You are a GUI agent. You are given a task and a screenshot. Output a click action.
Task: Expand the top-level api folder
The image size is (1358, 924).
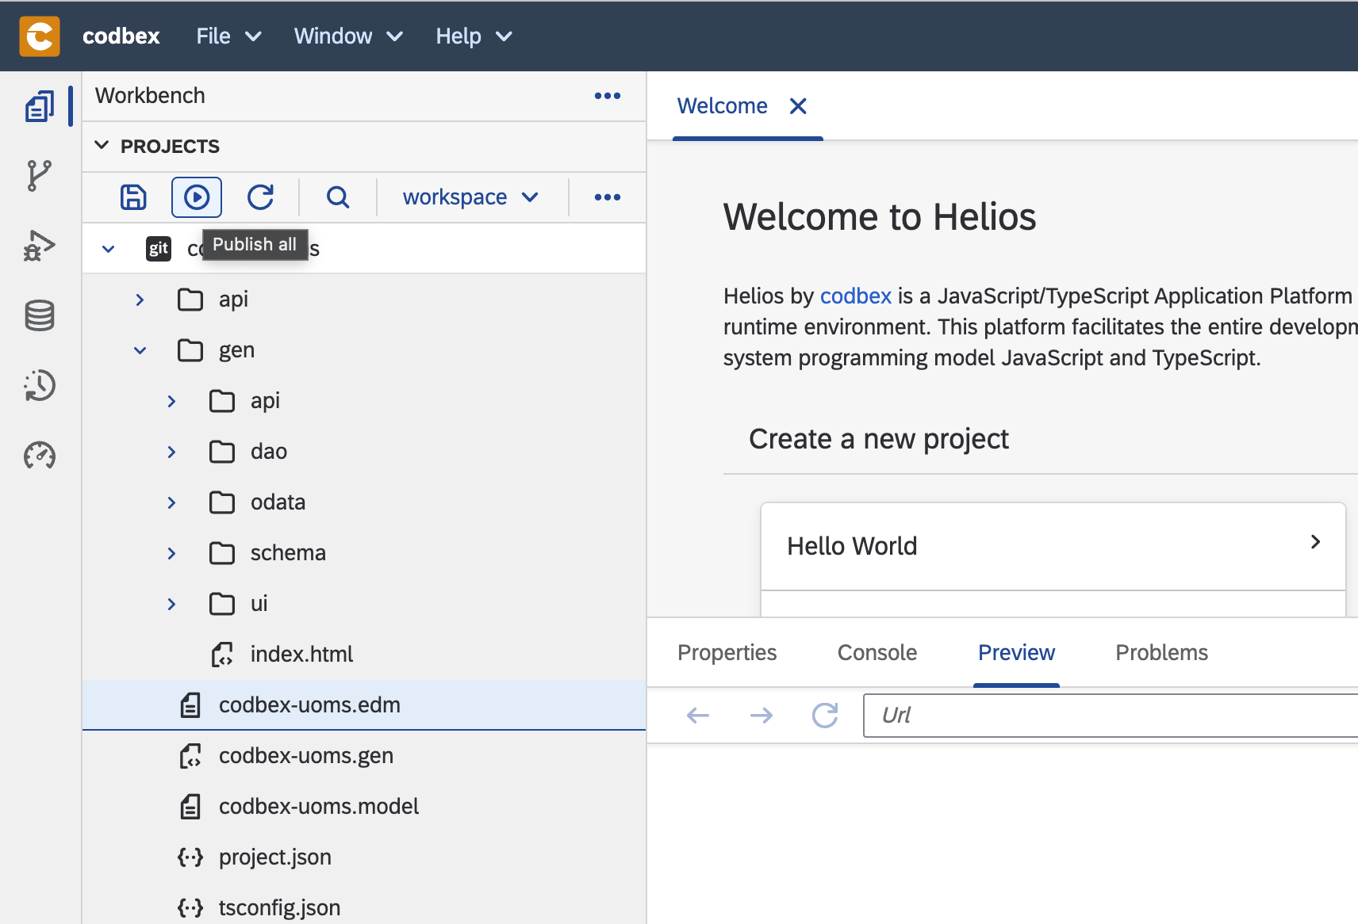(x=140, y=300)
